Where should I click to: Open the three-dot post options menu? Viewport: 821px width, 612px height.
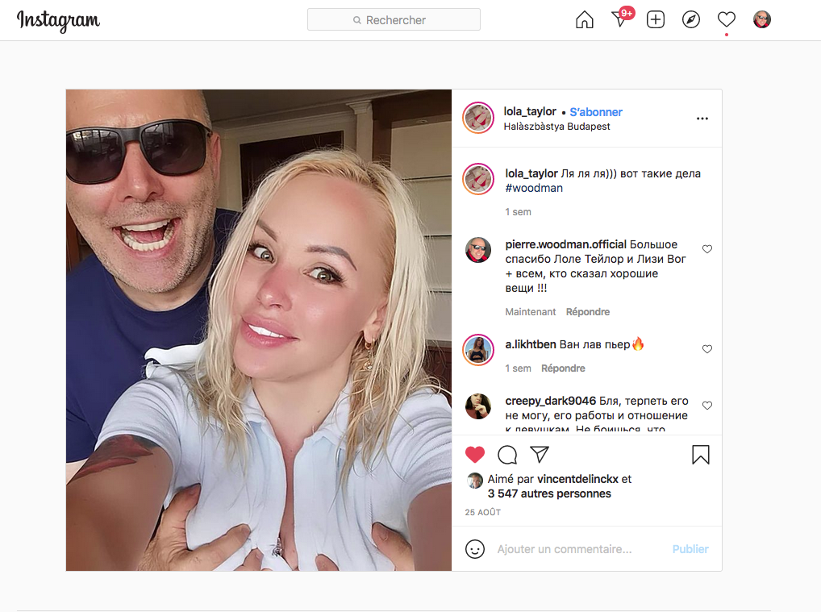[x=702, y=119]
